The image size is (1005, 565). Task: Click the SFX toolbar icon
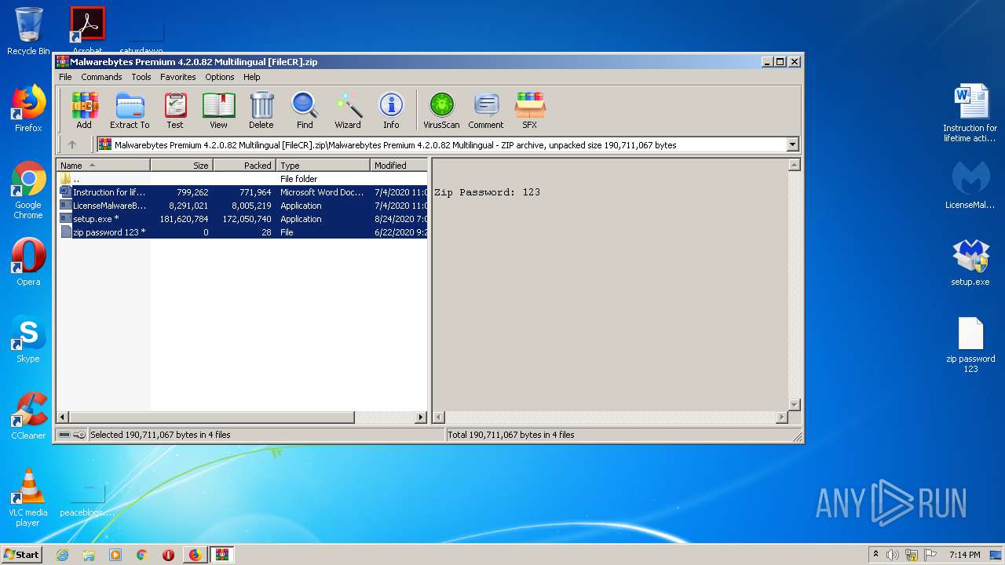coord(530,110)
